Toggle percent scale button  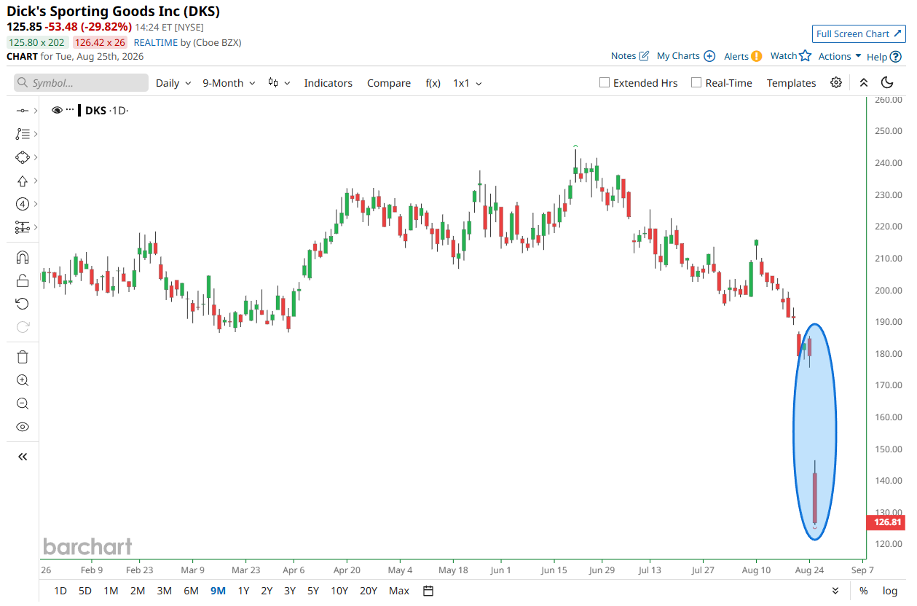pos(864,591)
